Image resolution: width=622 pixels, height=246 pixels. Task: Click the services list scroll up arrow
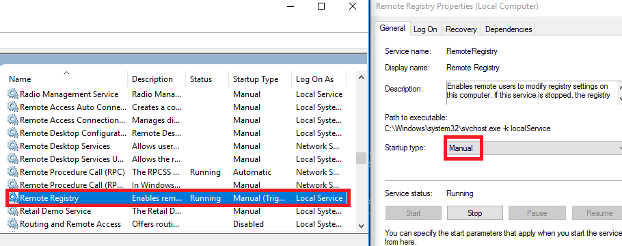coord(361,78)
